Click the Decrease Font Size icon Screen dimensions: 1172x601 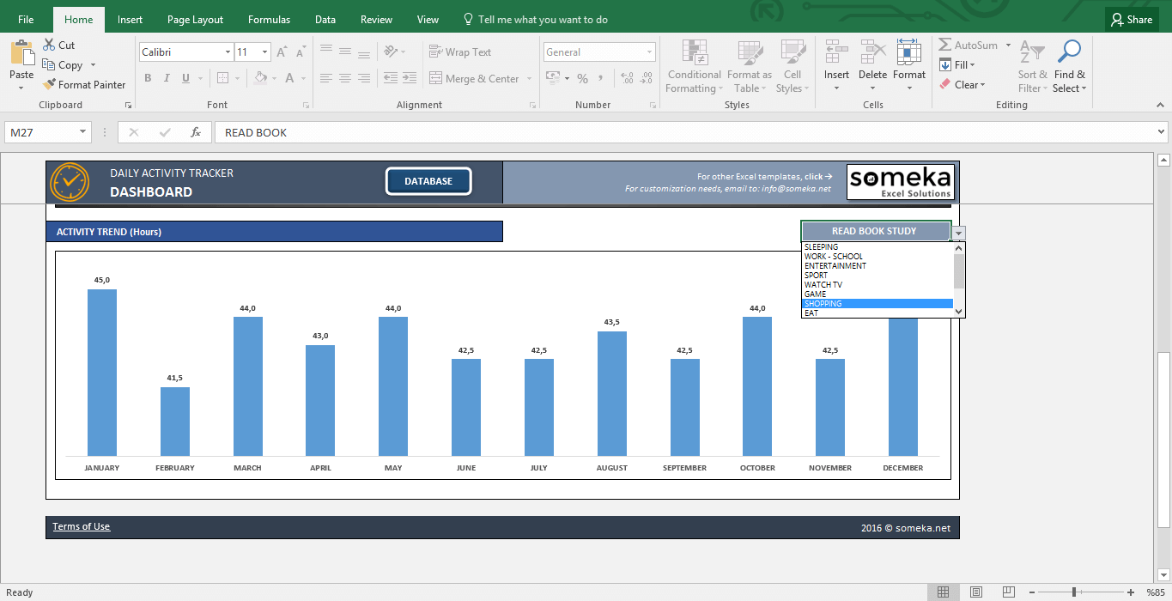[x=301, y=52]
